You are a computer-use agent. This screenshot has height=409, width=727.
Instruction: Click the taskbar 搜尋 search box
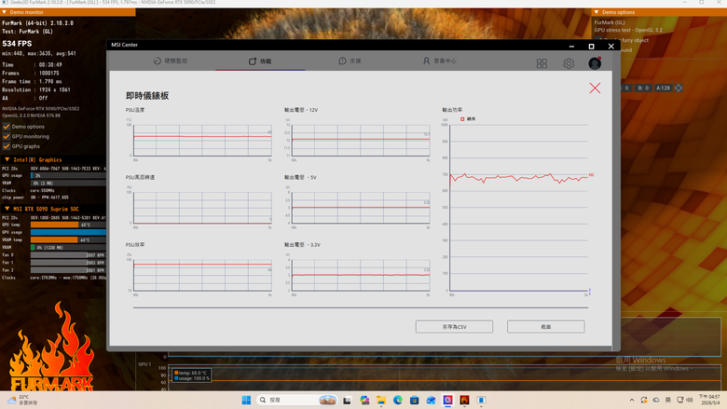click(x=296, y=400)
